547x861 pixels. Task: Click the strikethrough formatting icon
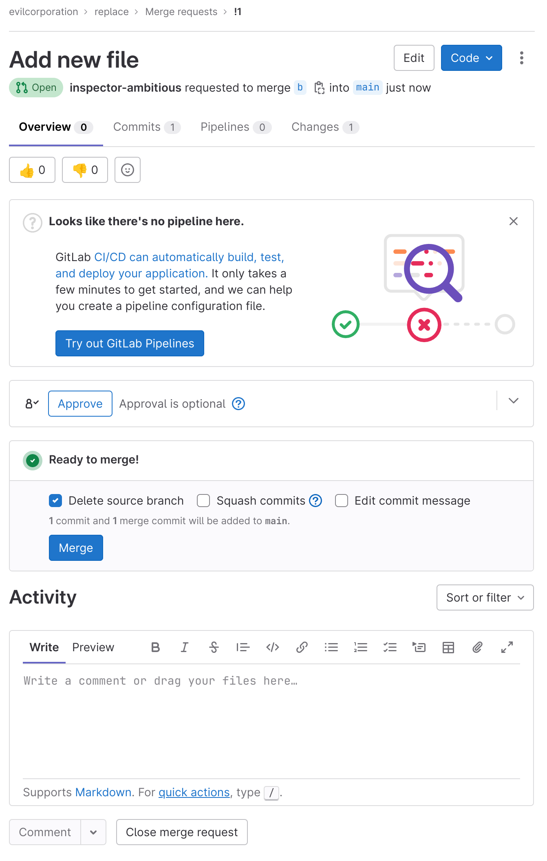click(x=214, y=647)
